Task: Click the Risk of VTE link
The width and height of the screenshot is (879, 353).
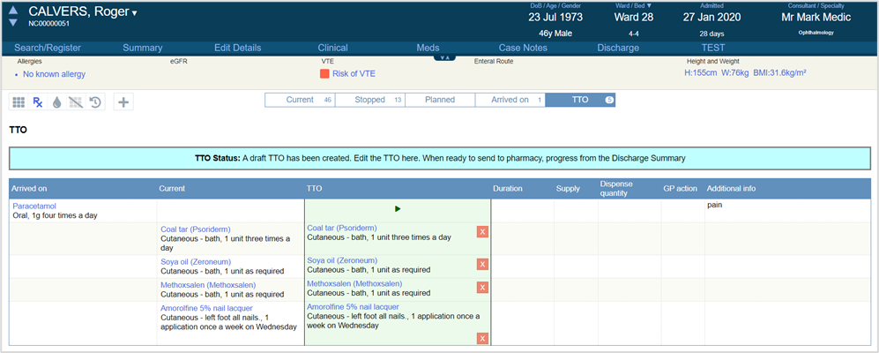Action: (353, 73)
